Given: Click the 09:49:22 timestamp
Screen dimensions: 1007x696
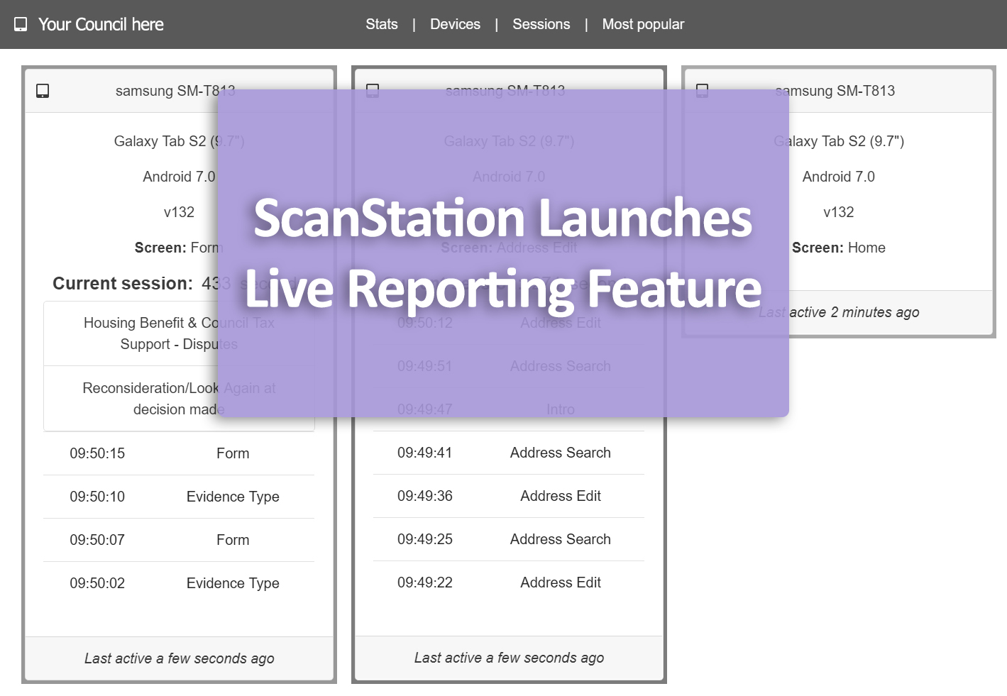Looking at the screenshot, I should [425, 582].
